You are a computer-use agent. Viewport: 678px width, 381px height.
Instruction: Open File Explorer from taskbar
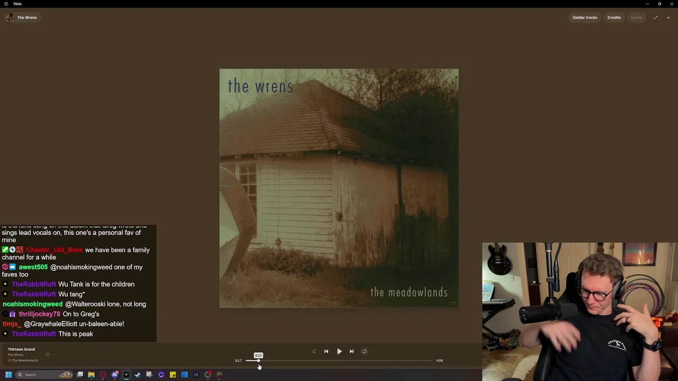(91, 375)
